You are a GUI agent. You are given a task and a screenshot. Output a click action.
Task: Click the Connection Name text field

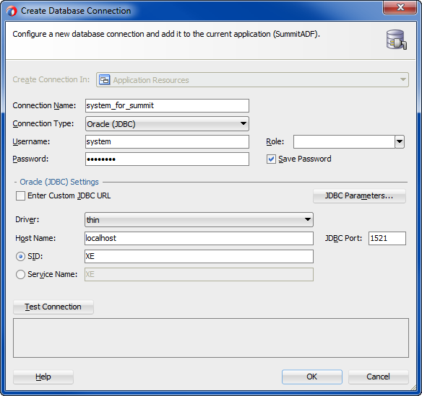tap(167, 105)
